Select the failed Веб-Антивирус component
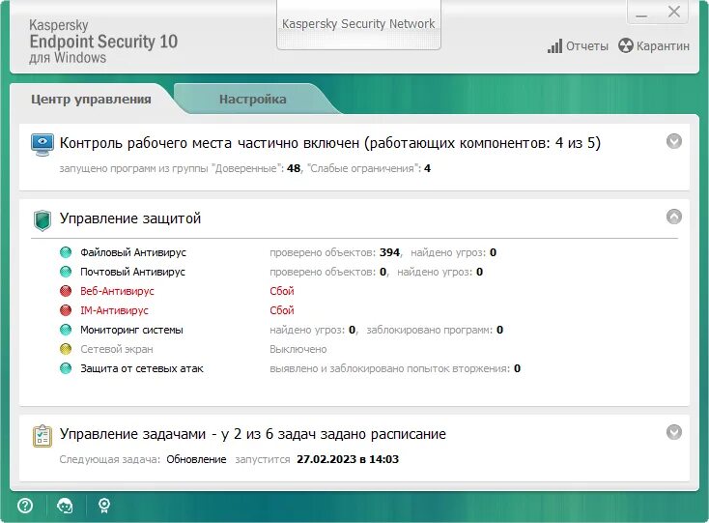 click(117, 291)
